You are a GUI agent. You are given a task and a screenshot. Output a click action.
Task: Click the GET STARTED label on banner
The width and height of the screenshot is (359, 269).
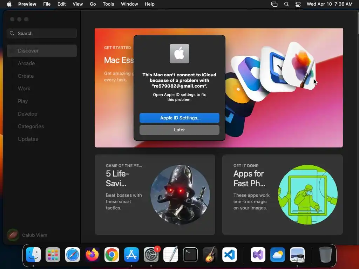[x=117, y=48]
